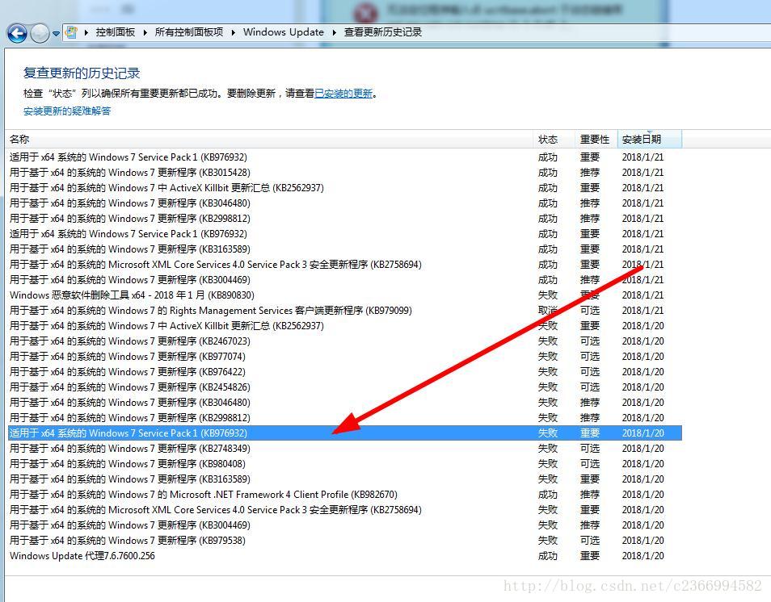The image size is (771, 602).
Task: Select highlighted failed Service Pack 1 KB976932 row
Action: [343, 433]
